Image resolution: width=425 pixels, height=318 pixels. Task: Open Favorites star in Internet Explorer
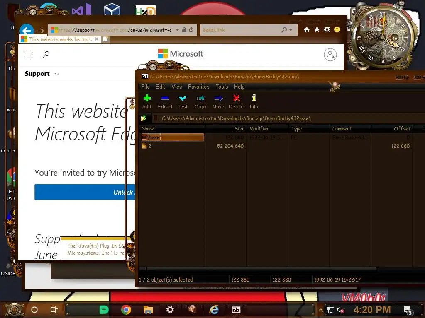[317, 29]
